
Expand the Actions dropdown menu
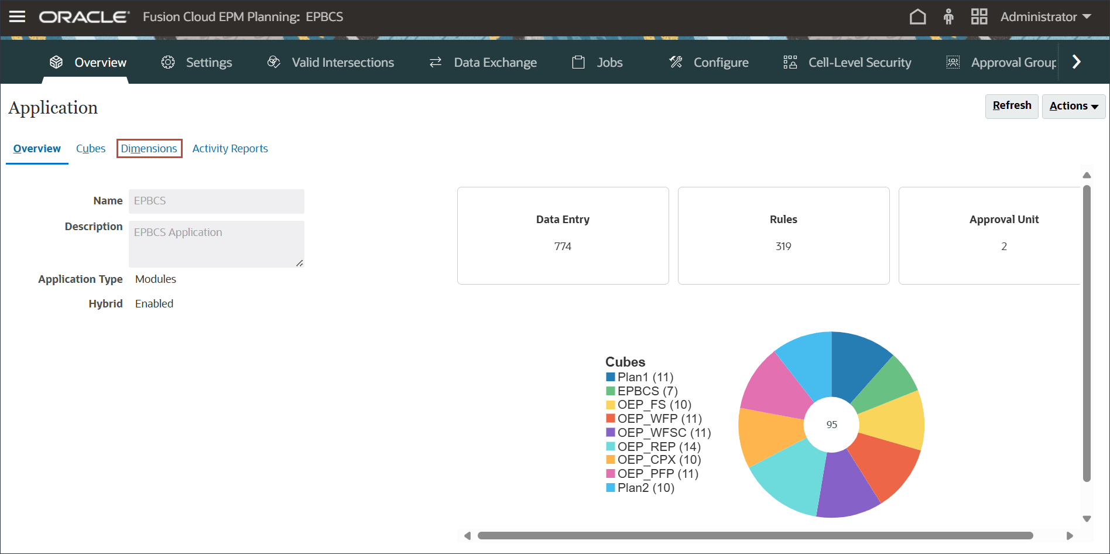coord(1074,106)
